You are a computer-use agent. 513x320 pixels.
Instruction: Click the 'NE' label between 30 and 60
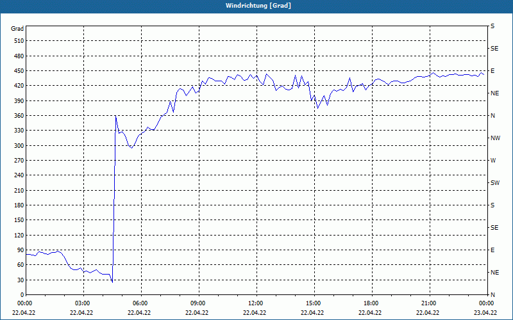click(494, 273)
